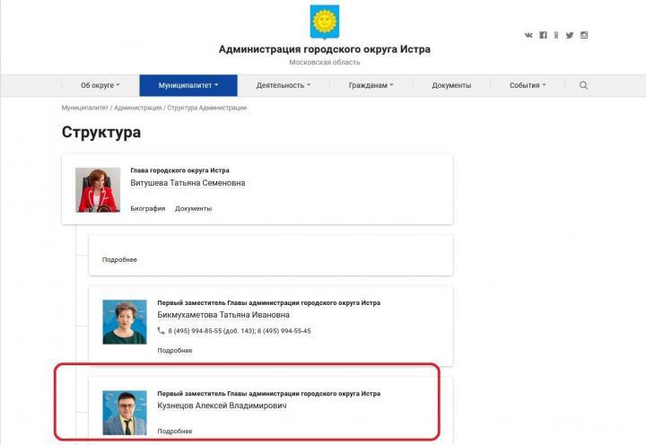Open the VK social media icon
This screenshot has height=445, width=646.
click(x=528, y=35)
